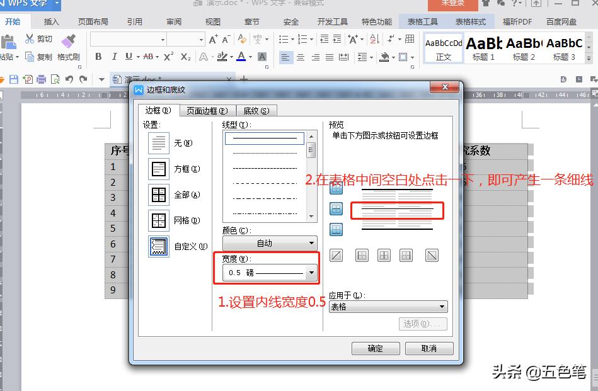Open the 颜色 color dropdown showing 自动

[311, 243]
